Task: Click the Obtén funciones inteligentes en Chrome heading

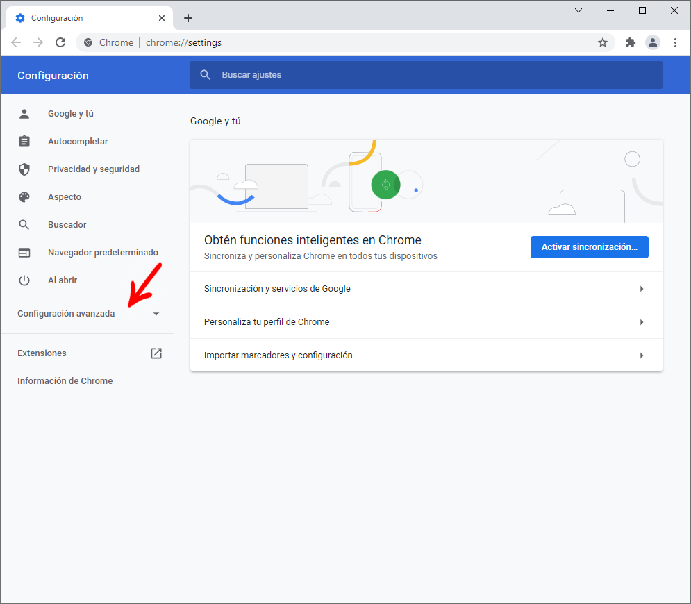Action: 313,240
